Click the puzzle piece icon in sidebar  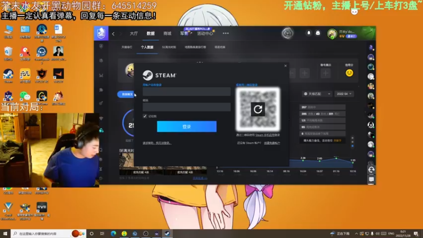point(101,90)
